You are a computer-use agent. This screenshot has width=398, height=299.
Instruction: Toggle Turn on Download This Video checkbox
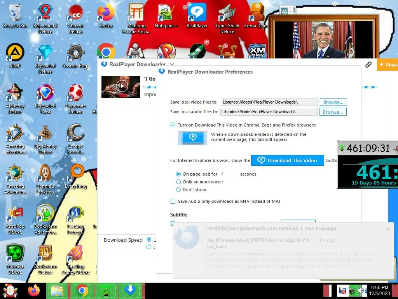tap(173, 125)
